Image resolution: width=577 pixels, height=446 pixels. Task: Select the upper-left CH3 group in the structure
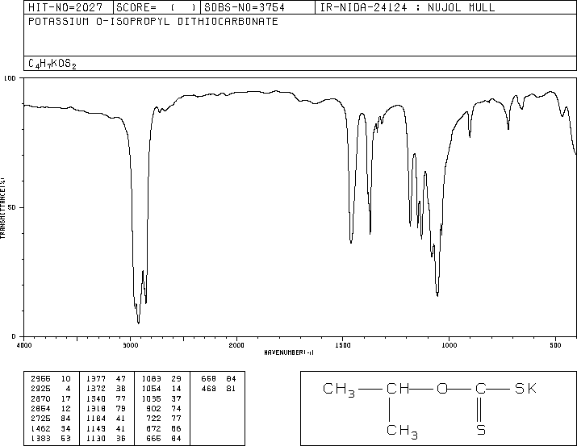[x=339, y=390]
